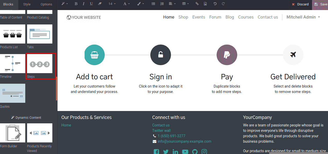The width and height of the screenshot is (328, 154).
Task: Open the font color A dropdown
Action: coord(126,4)
